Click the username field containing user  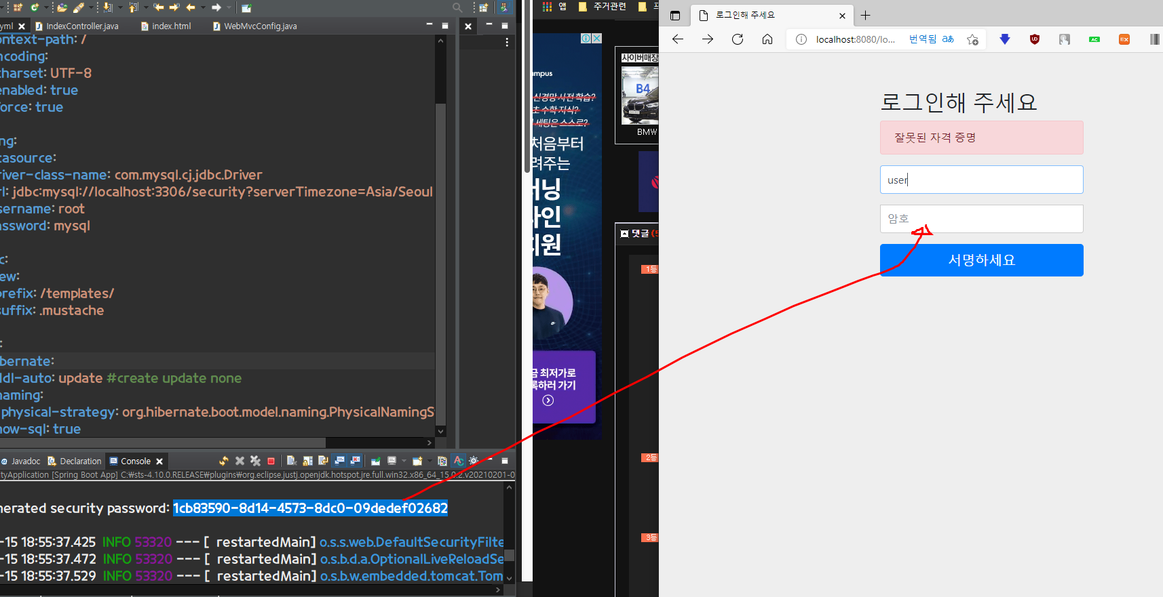pyautogui.click(x=981, y=180)
